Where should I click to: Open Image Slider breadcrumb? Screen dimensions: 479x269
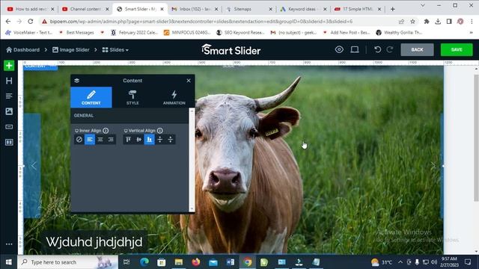click(x=70, y=50)
